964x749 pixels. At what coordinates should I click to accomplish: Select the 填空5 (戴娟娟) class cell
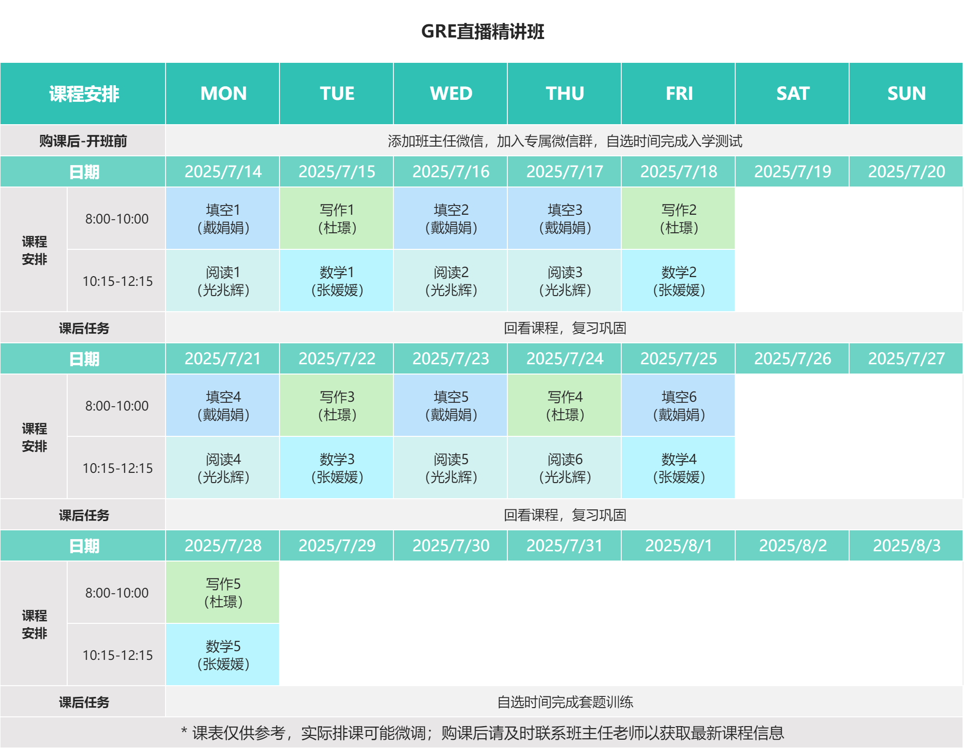click(x=451, y=406)
